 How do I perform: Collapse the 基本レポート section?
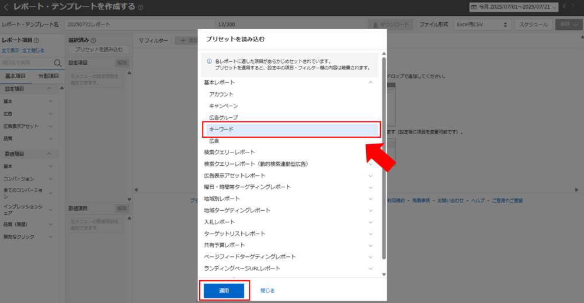370,82
